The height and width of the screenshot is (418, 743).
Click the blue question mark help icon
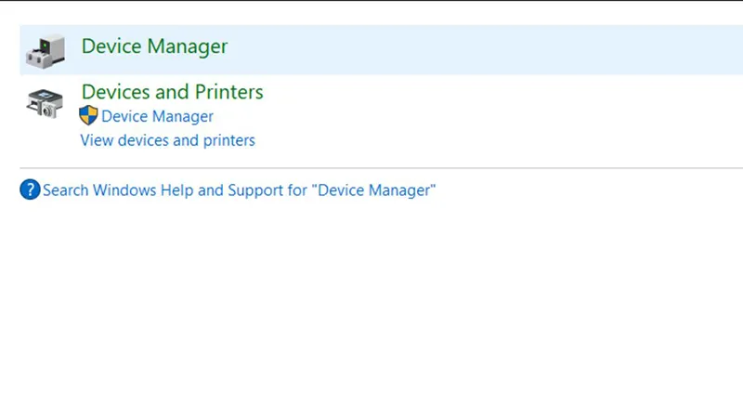(30, 190)
